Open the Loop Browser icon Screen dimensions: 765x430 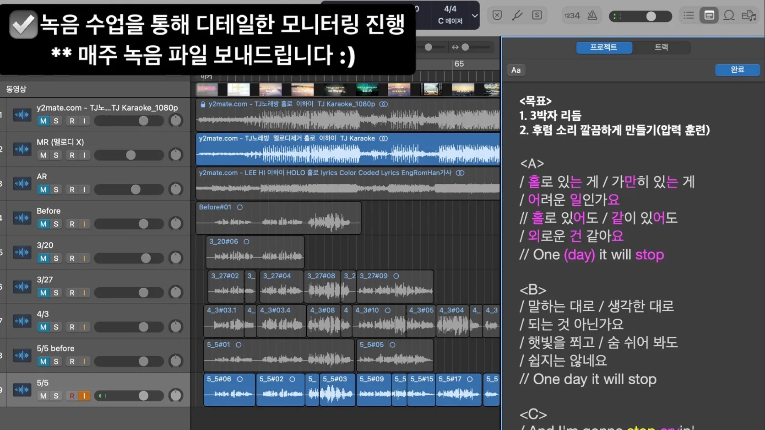click(729, 16)
